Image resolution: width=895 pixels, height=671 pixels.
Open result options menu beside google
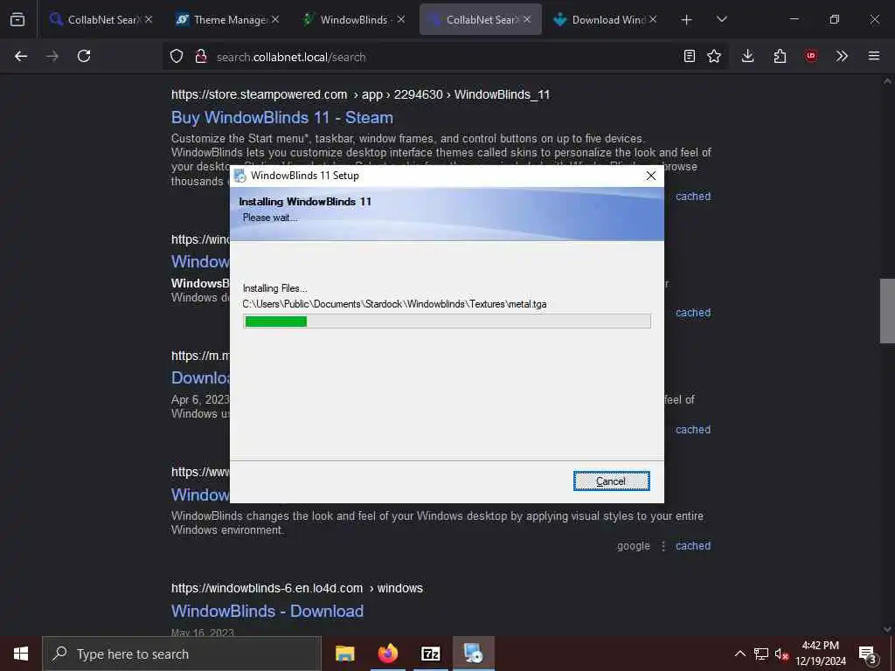click(663, 546)
